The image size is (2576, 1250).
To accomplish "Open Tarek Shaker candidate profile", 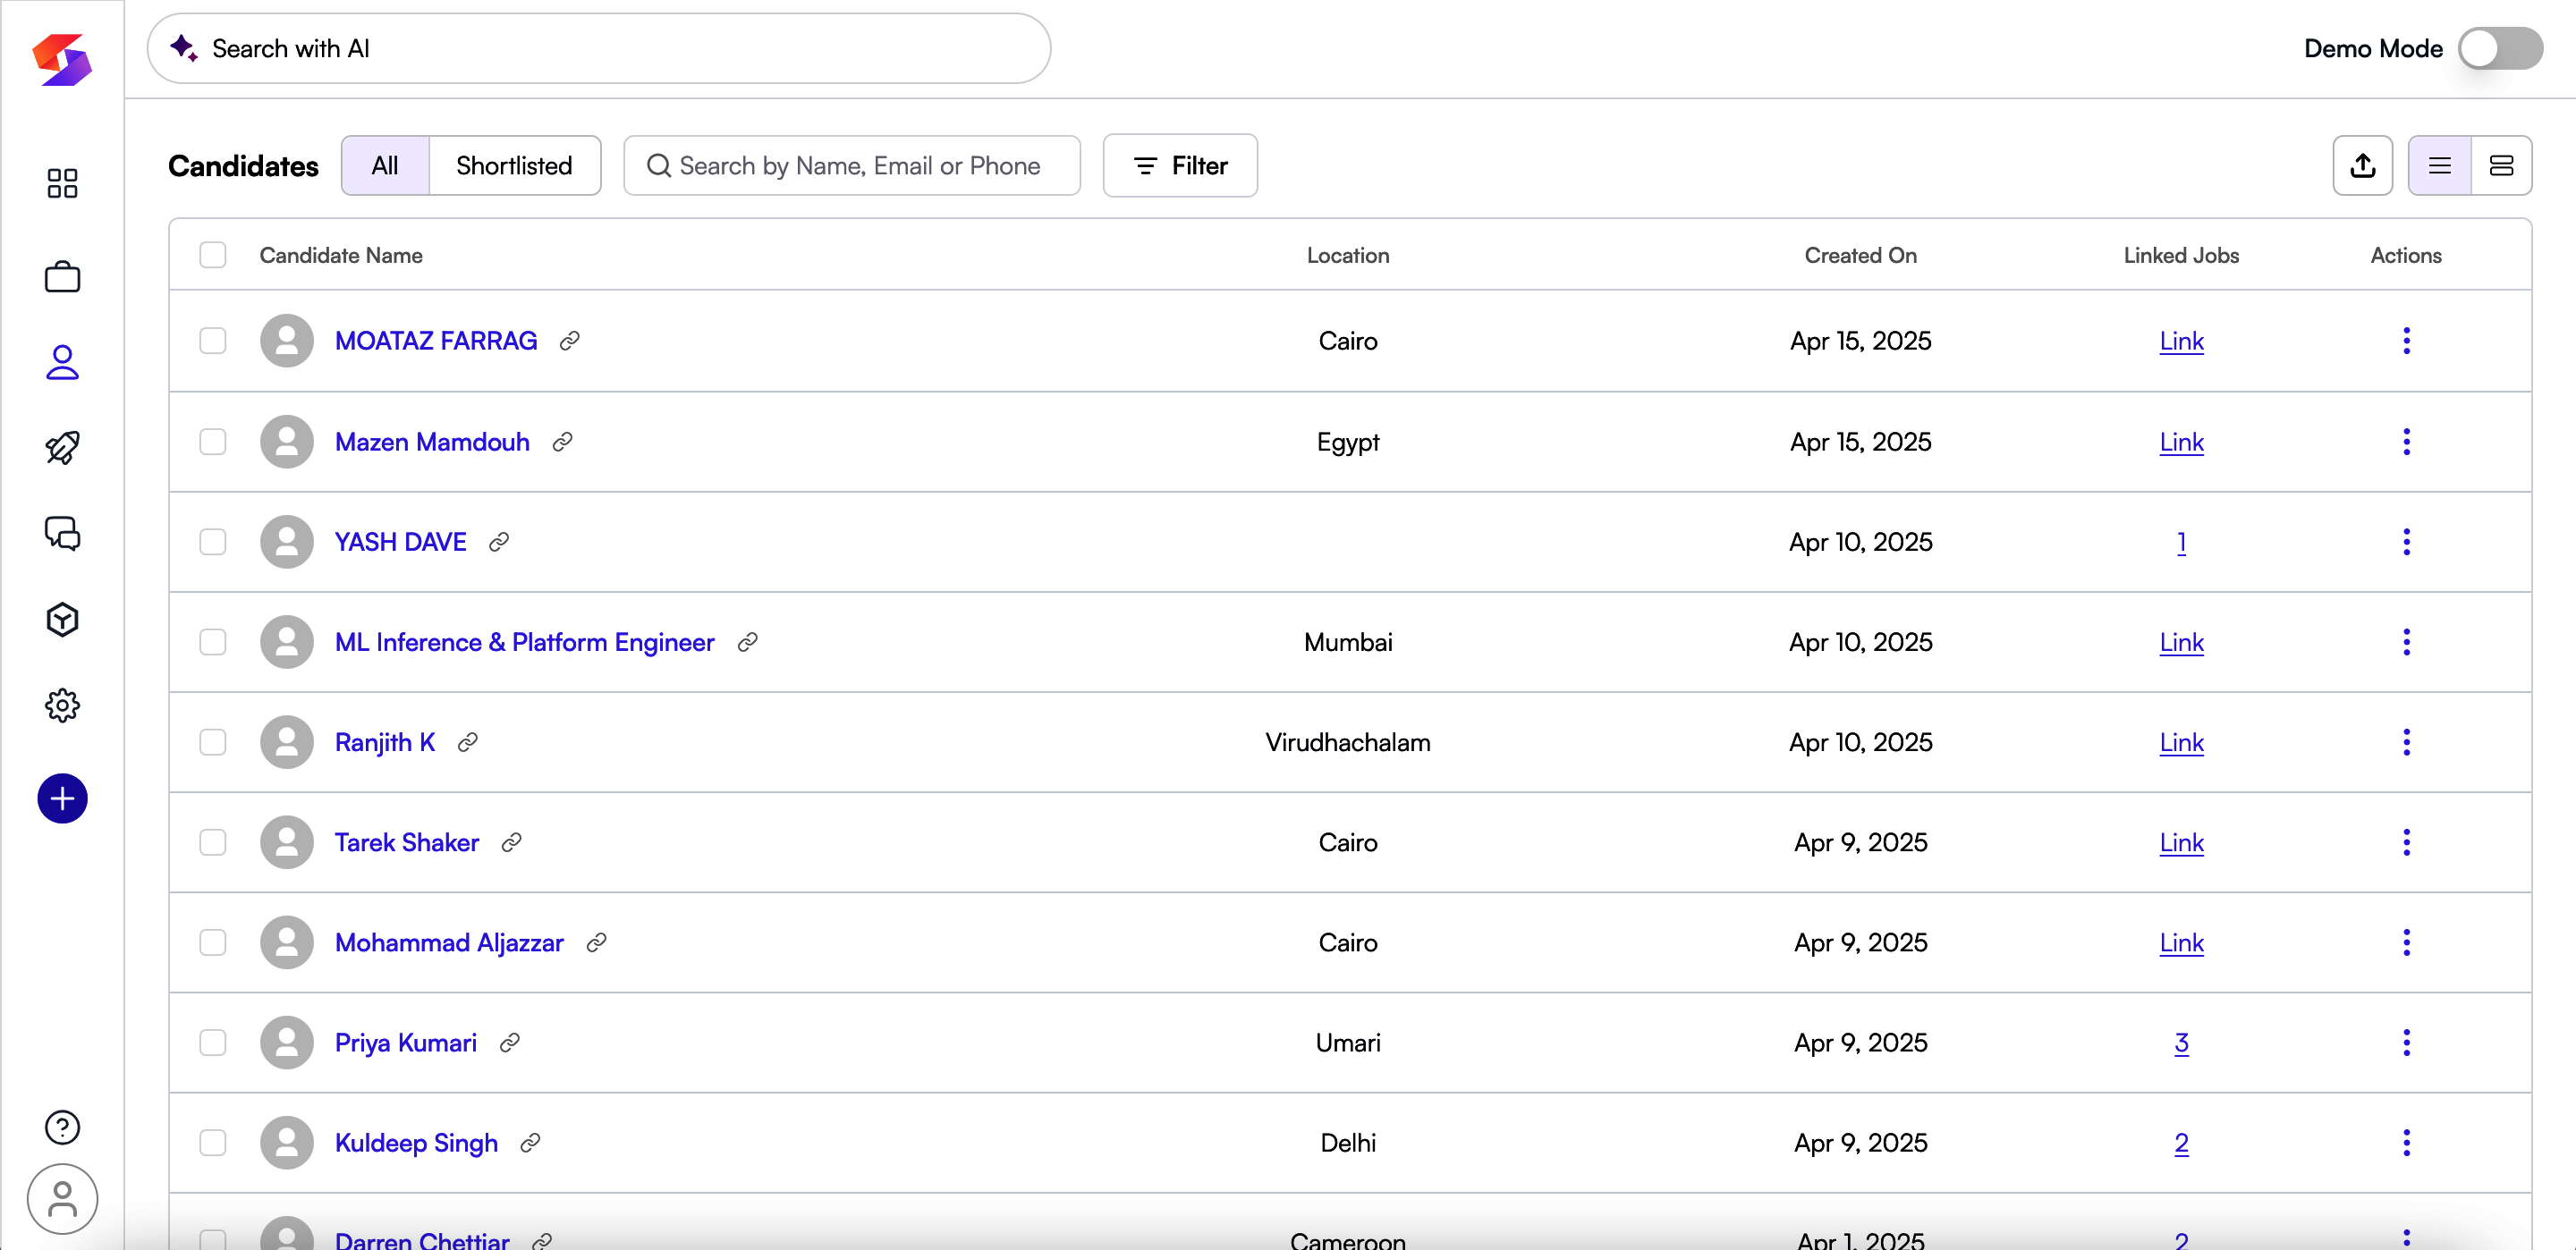I will tap(406, 842).
